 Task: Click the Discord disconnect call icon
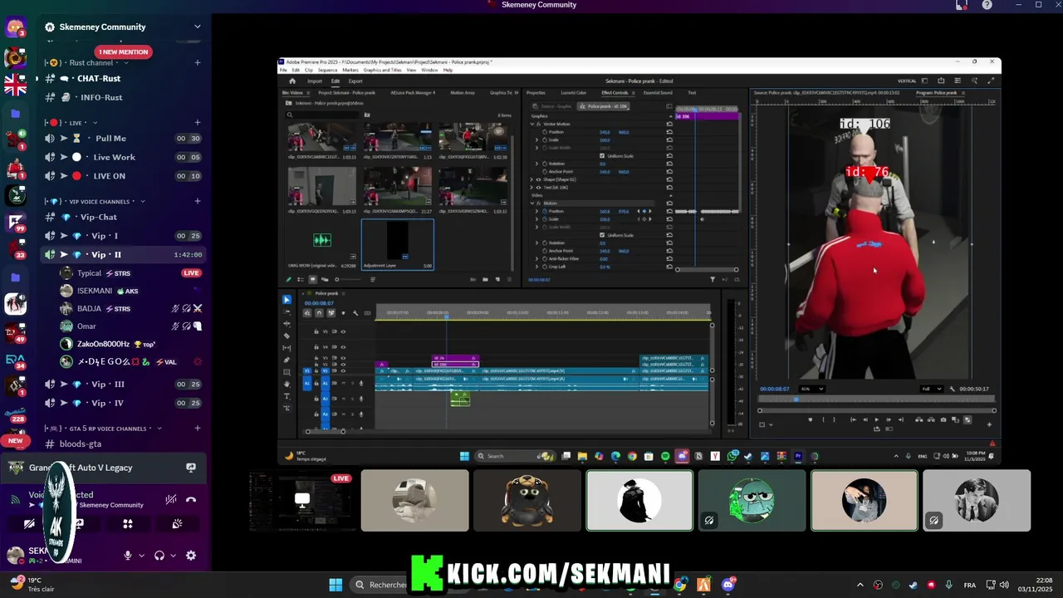point(191,499)
